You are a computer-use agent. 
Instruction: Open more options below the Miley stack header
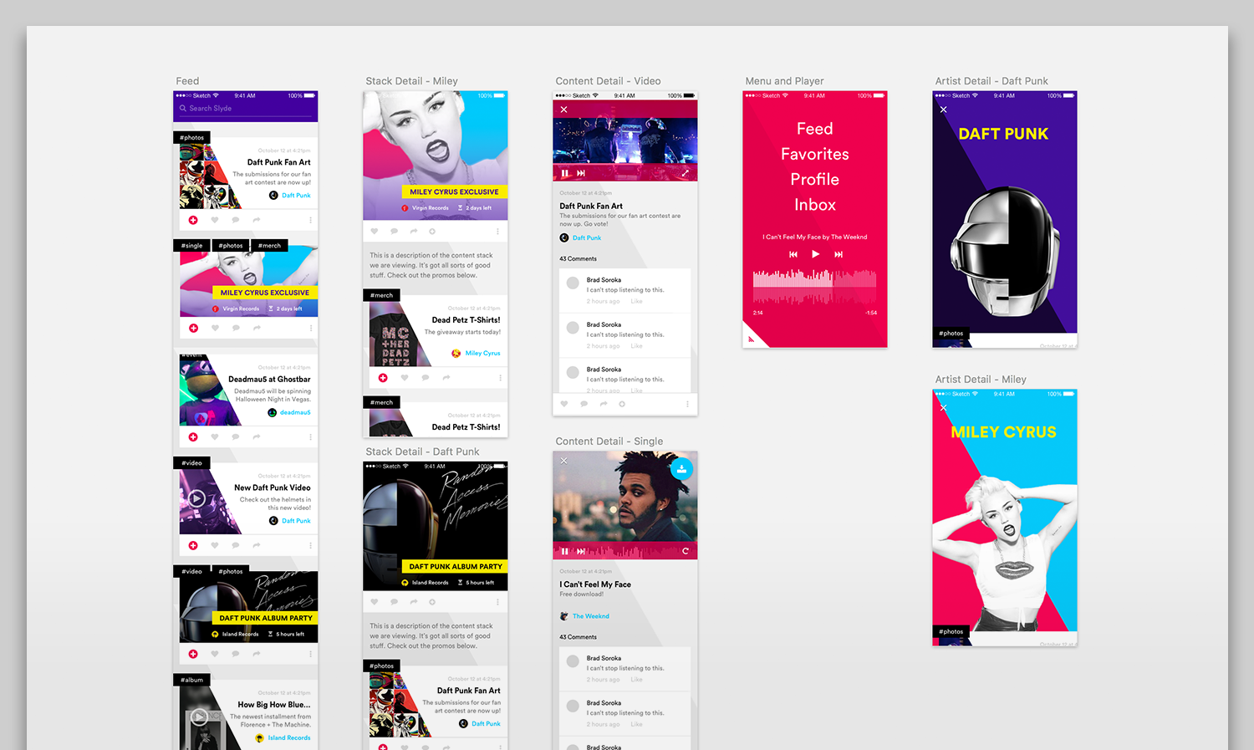click(497, 231)
